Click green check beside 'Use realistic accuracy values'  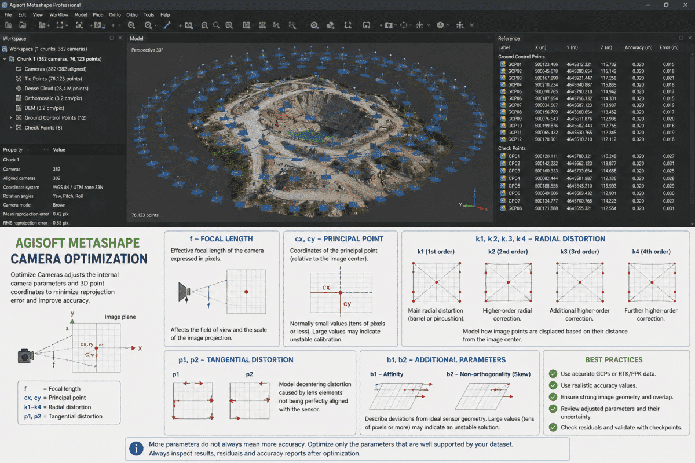tap(553, 385)
